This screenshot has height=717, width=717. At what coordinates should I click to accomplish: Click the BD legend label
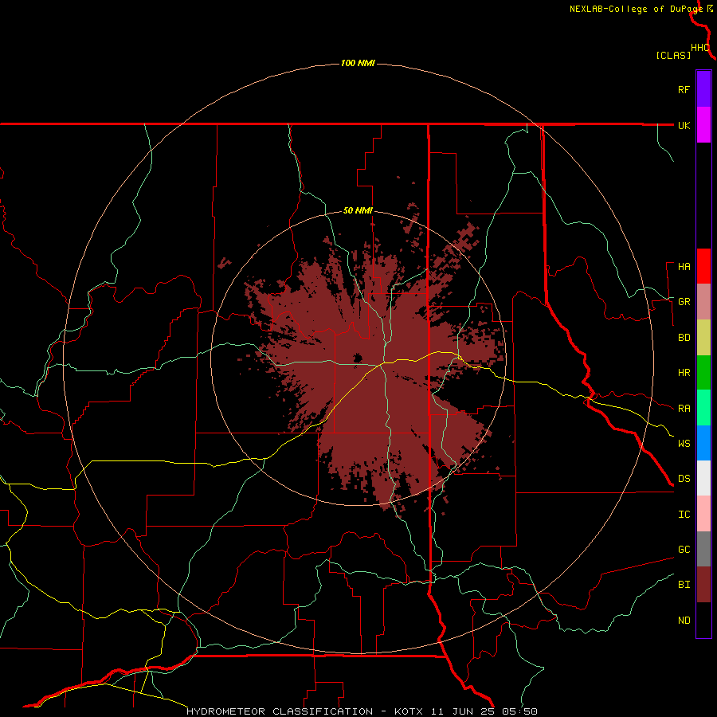point(684,338)
